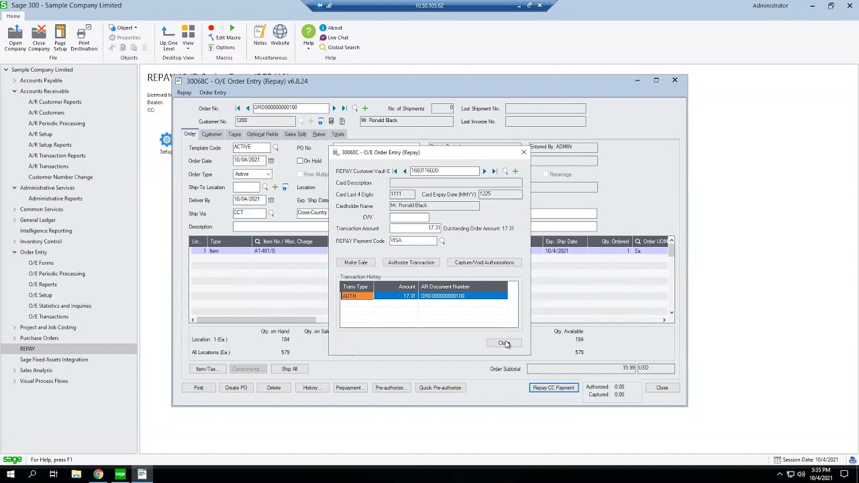Click the Close Company ribbon icon
Viewport: 859px width, 483px height.
(x=39, y=38)
